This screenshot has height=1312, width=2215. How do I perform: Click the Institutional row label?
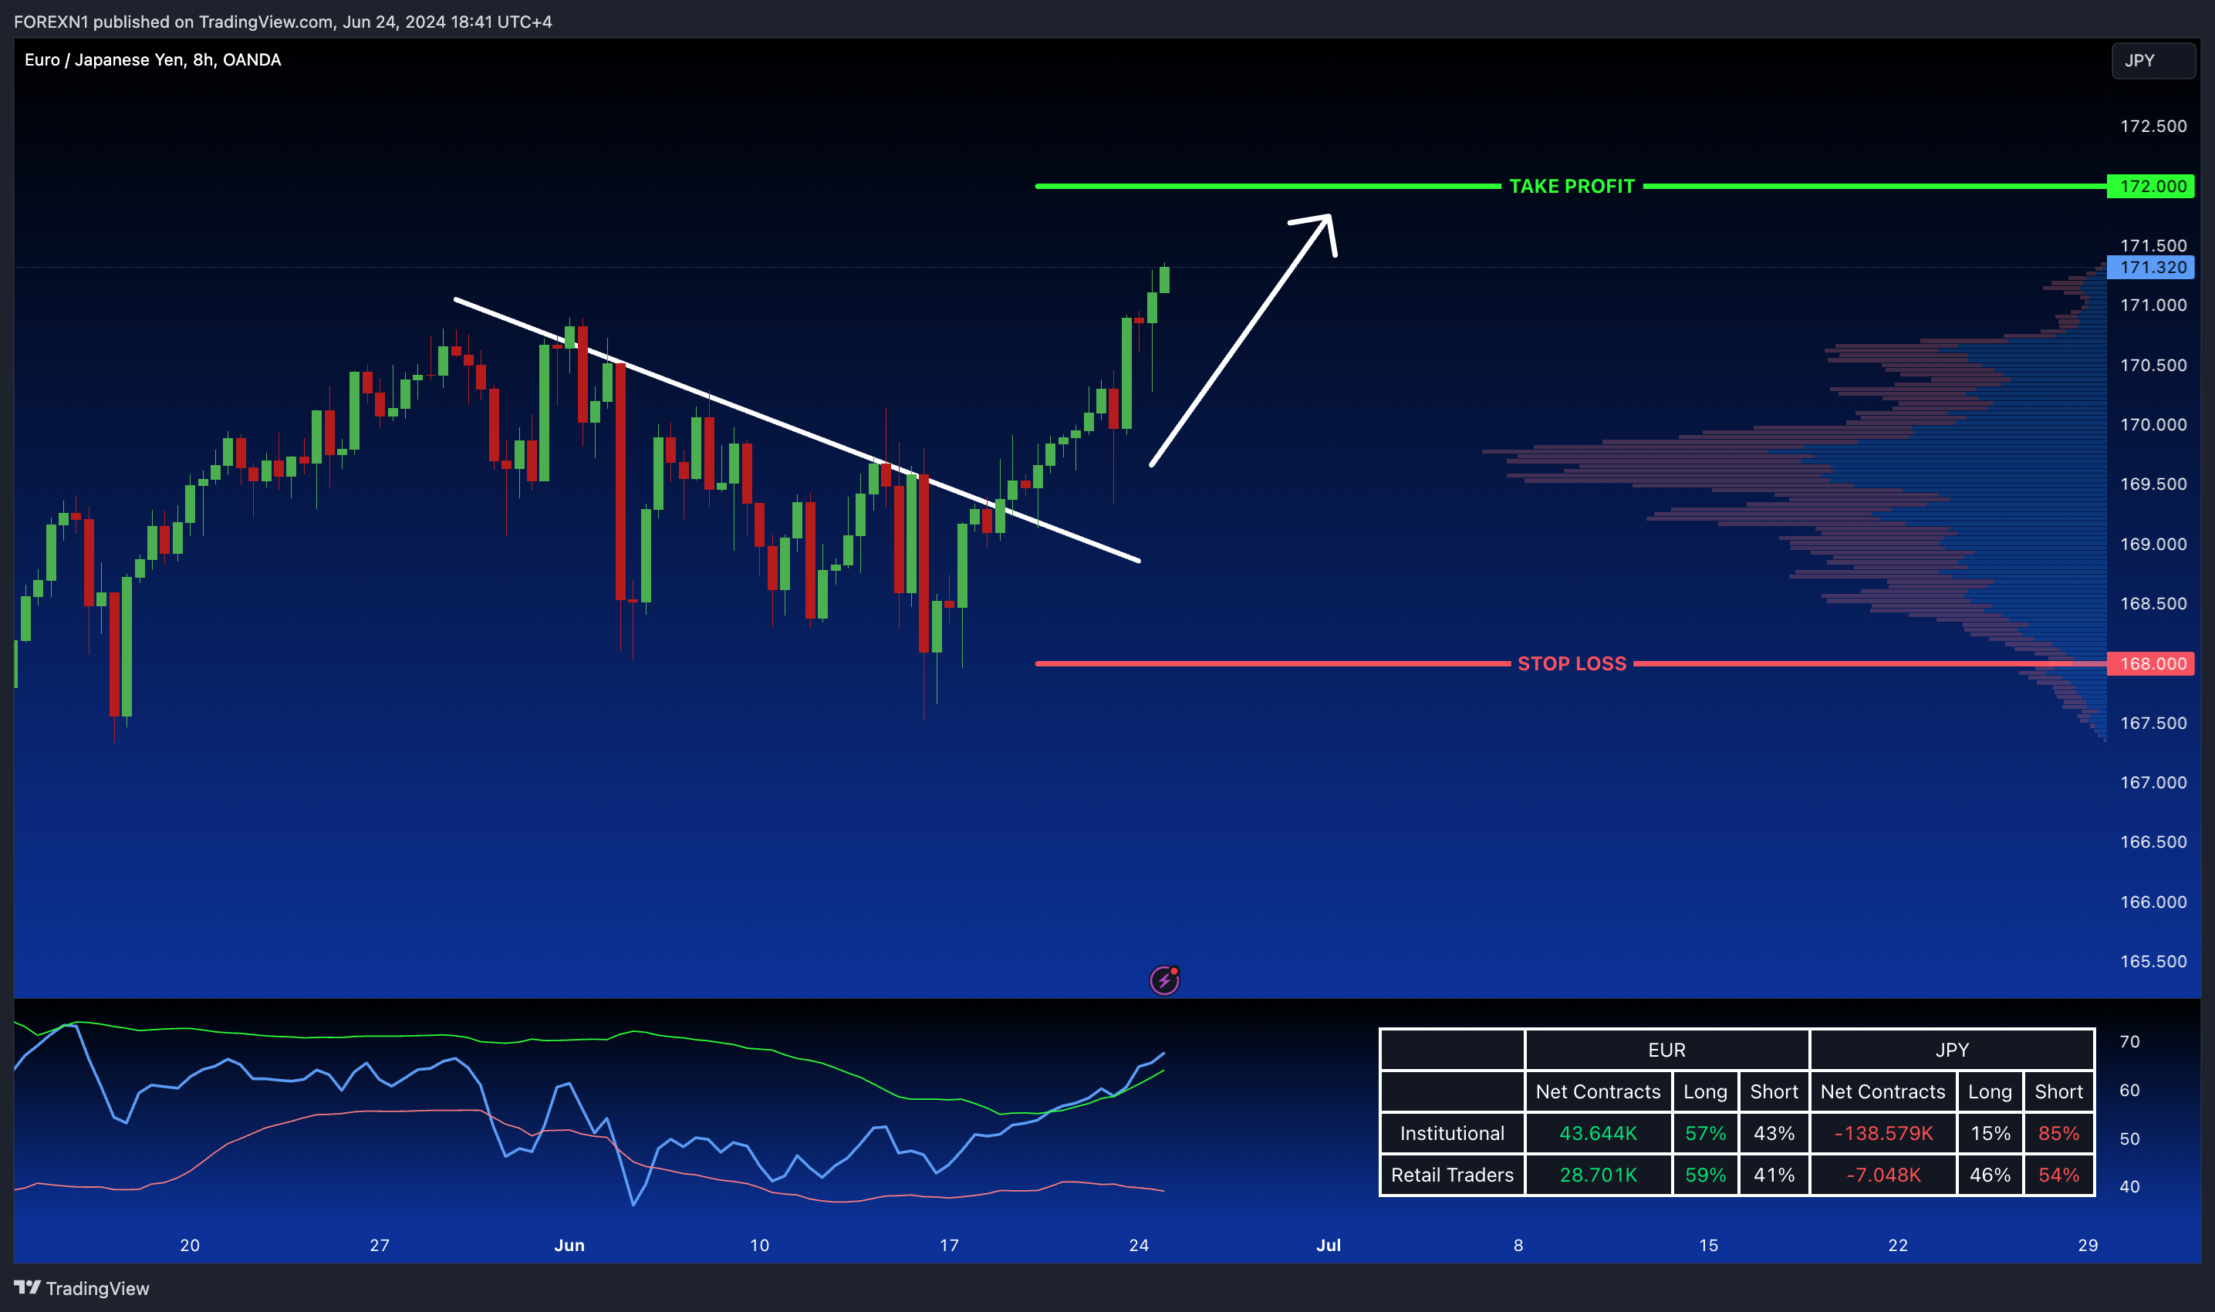pyautogui.click(x=1452, y=1132)
